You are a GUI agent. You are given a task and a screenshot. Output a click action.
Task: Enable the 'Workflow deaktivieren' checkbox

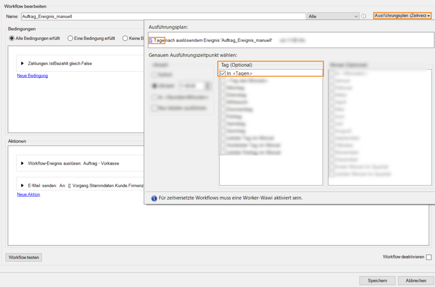[x=429, y=257]
